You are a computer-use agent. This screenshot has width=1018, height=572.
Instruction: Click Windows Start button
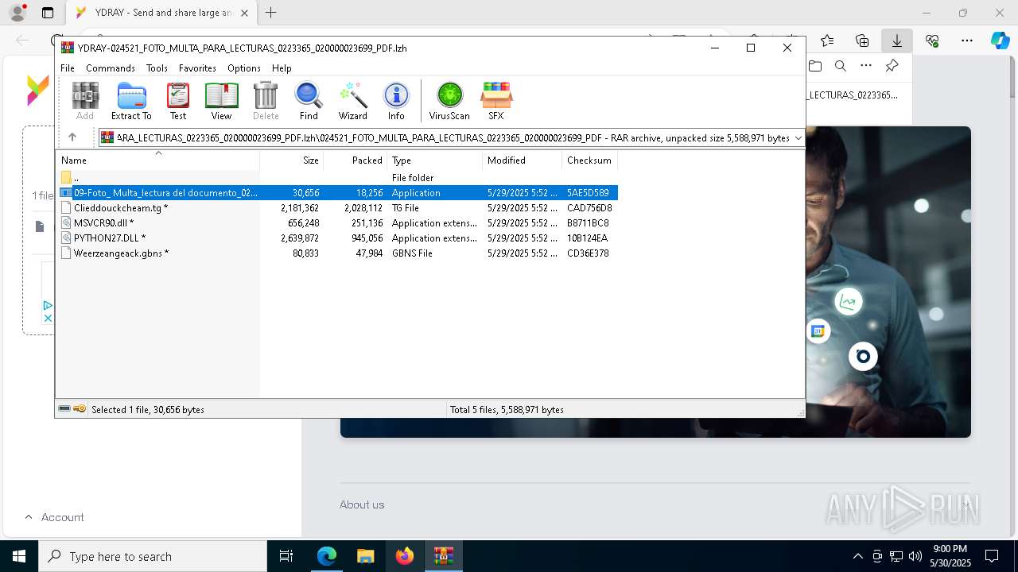[19, 556]
